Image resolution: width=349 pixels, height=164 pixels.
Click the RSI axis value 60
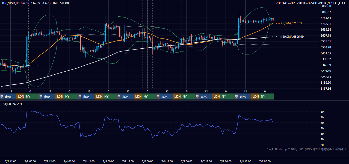pos(322,123)
